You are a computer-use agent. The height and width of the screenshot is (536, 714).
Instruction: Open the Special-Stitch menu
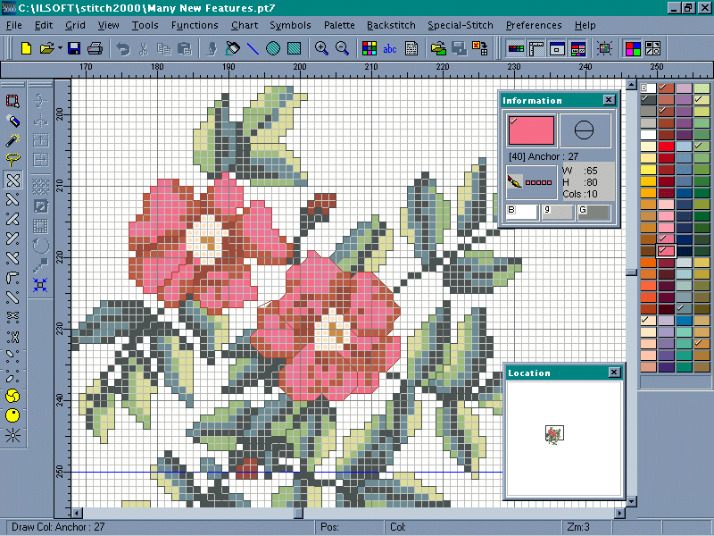pos(461,25)
